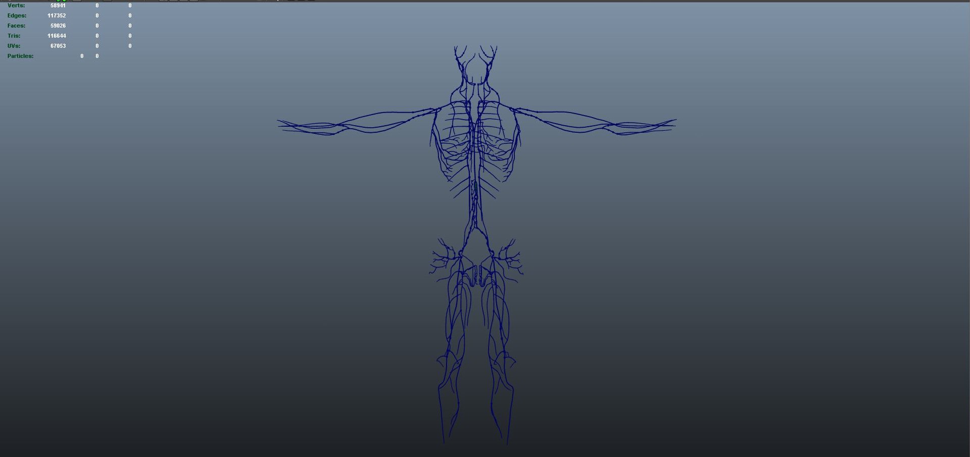Click the Faces: label in the HUD
The image size is (970, 457).
coord(16,26)
